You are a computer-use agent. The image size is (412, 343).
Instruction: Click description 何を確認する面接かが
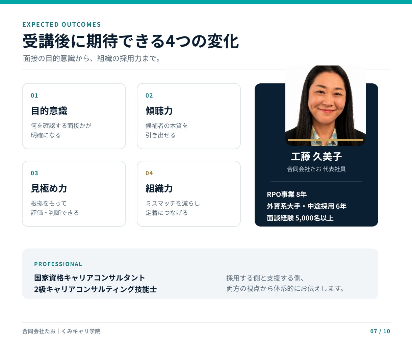61,126
